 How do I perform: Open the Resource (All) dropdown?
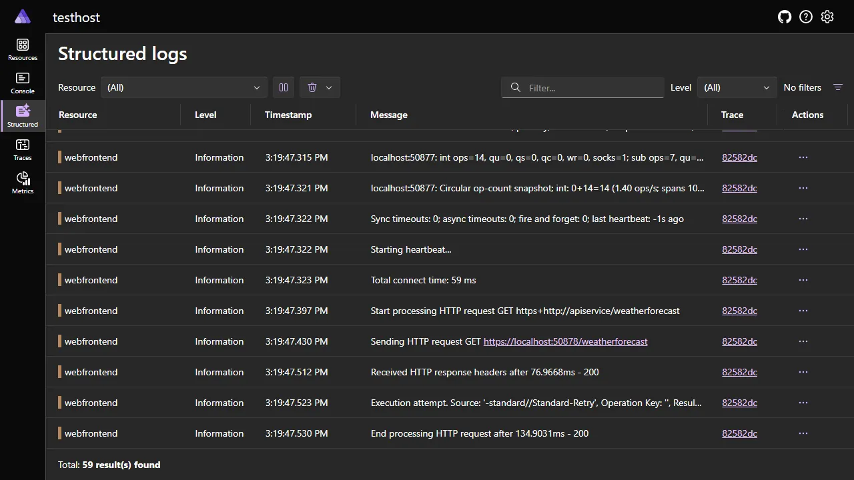click(x=183, y=87)
